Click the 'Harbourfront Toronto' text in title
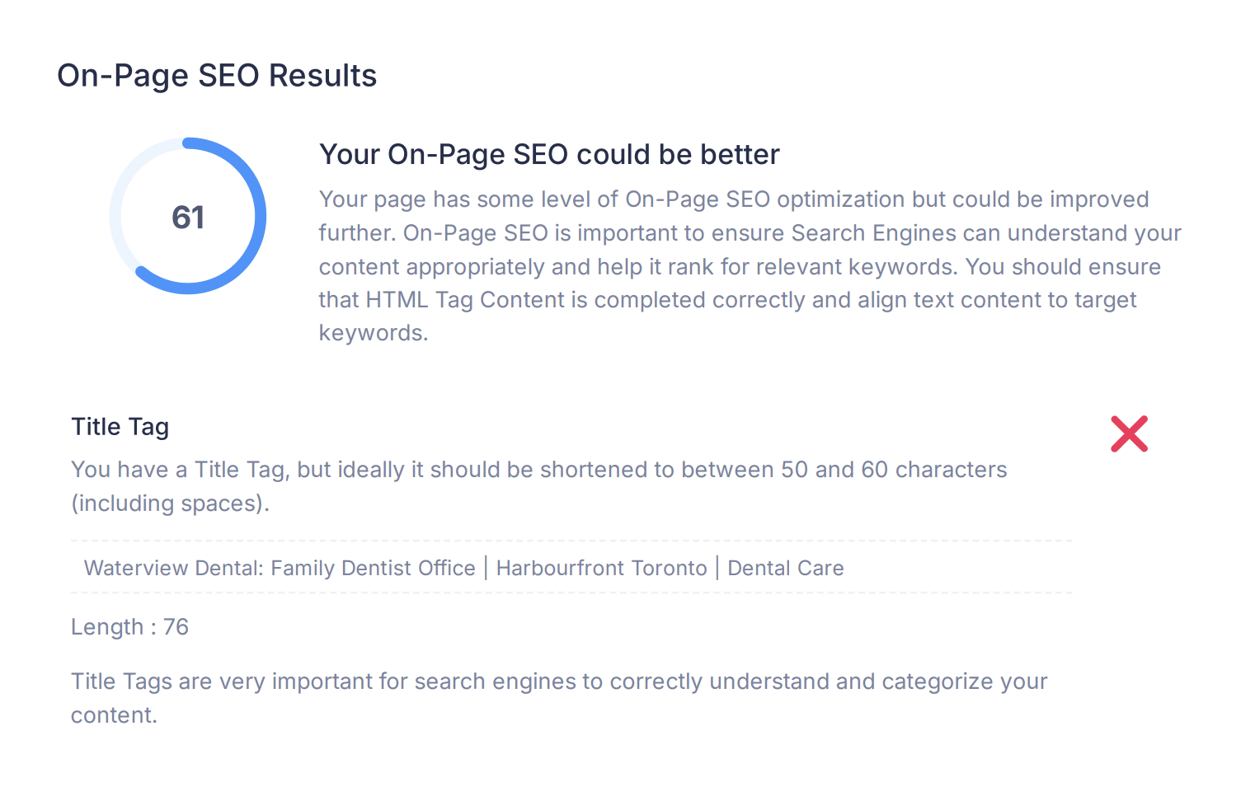 602,568
